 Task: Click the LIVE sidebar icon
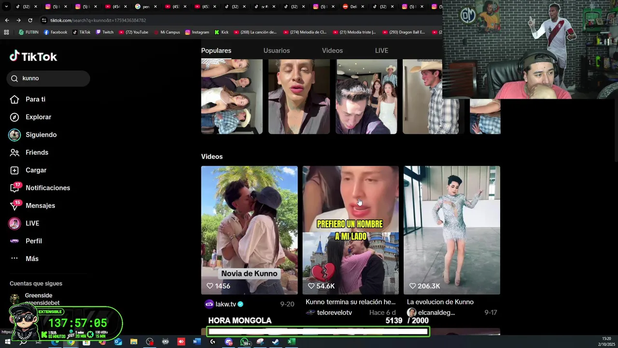click(x=14, y=223)
